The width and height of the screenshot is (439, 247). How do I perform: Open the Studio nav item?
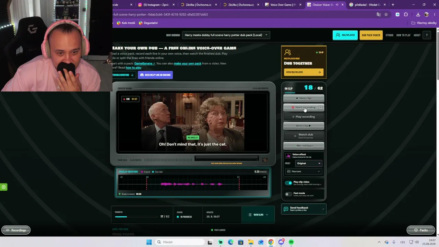[x=389, y=35]
